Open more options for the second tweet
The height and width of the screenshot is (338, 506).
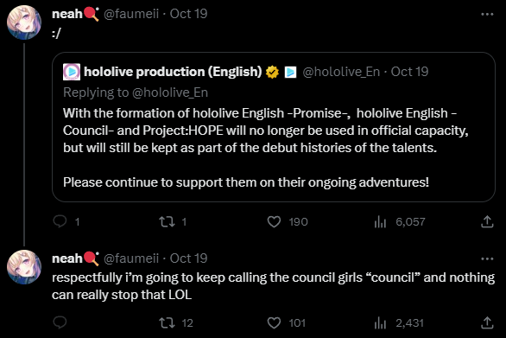click(487, 258)
